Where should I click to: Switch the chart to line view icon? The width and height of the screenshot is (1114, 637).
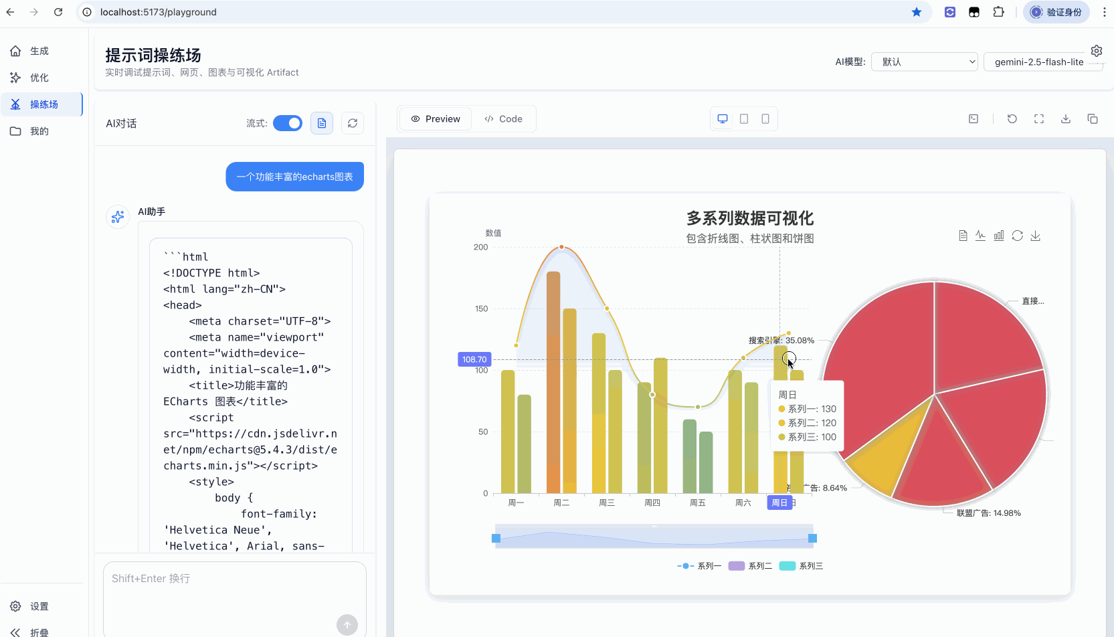[981, 235]
